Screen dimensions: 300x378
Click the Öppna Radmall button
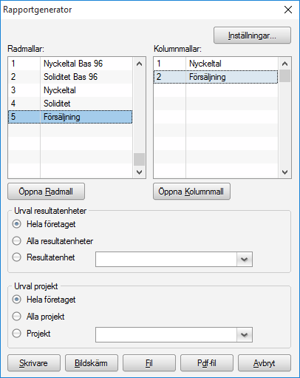pyautogui.click(x=46, y=192)
